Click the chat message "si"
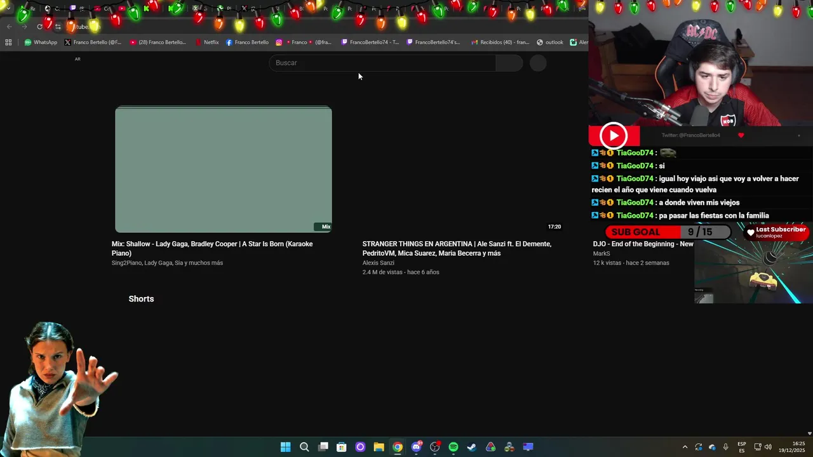The image size is (813, 457). [x=662, y=166]
